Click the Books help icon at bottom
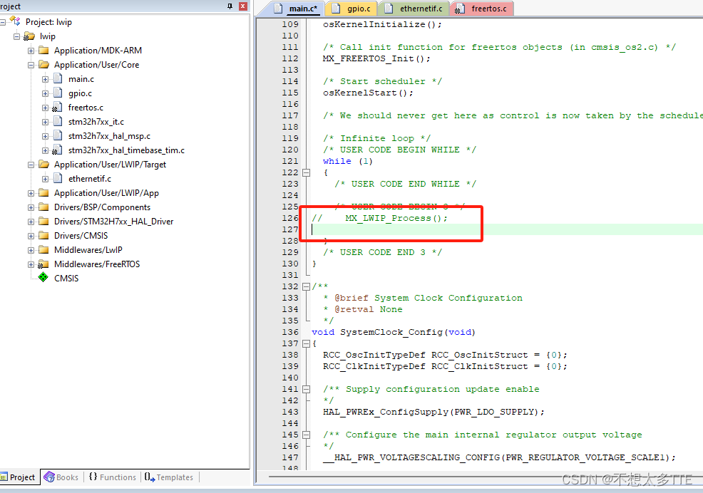 [48, 477]
